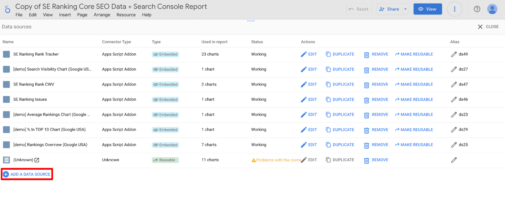Click the Unknown data source icon
This screenshot has width=505, height=199.
coord(6,160)
